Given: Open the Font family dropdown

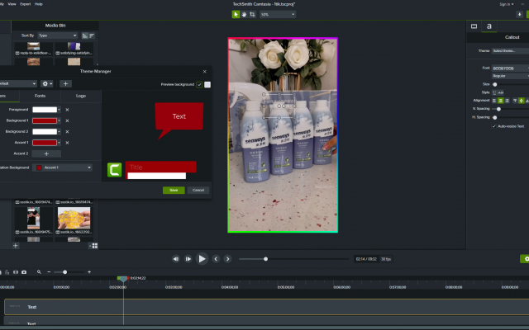Looking at the screenshot, I should click(x=510, y=68).
